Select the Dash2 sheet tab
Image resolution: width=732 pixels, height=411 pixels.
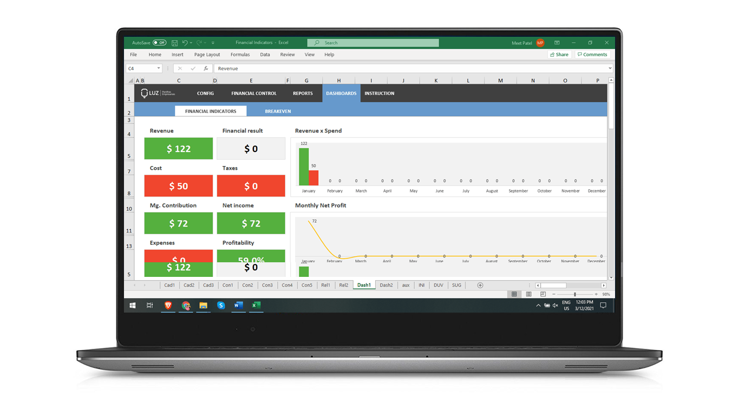coord(386,285)
